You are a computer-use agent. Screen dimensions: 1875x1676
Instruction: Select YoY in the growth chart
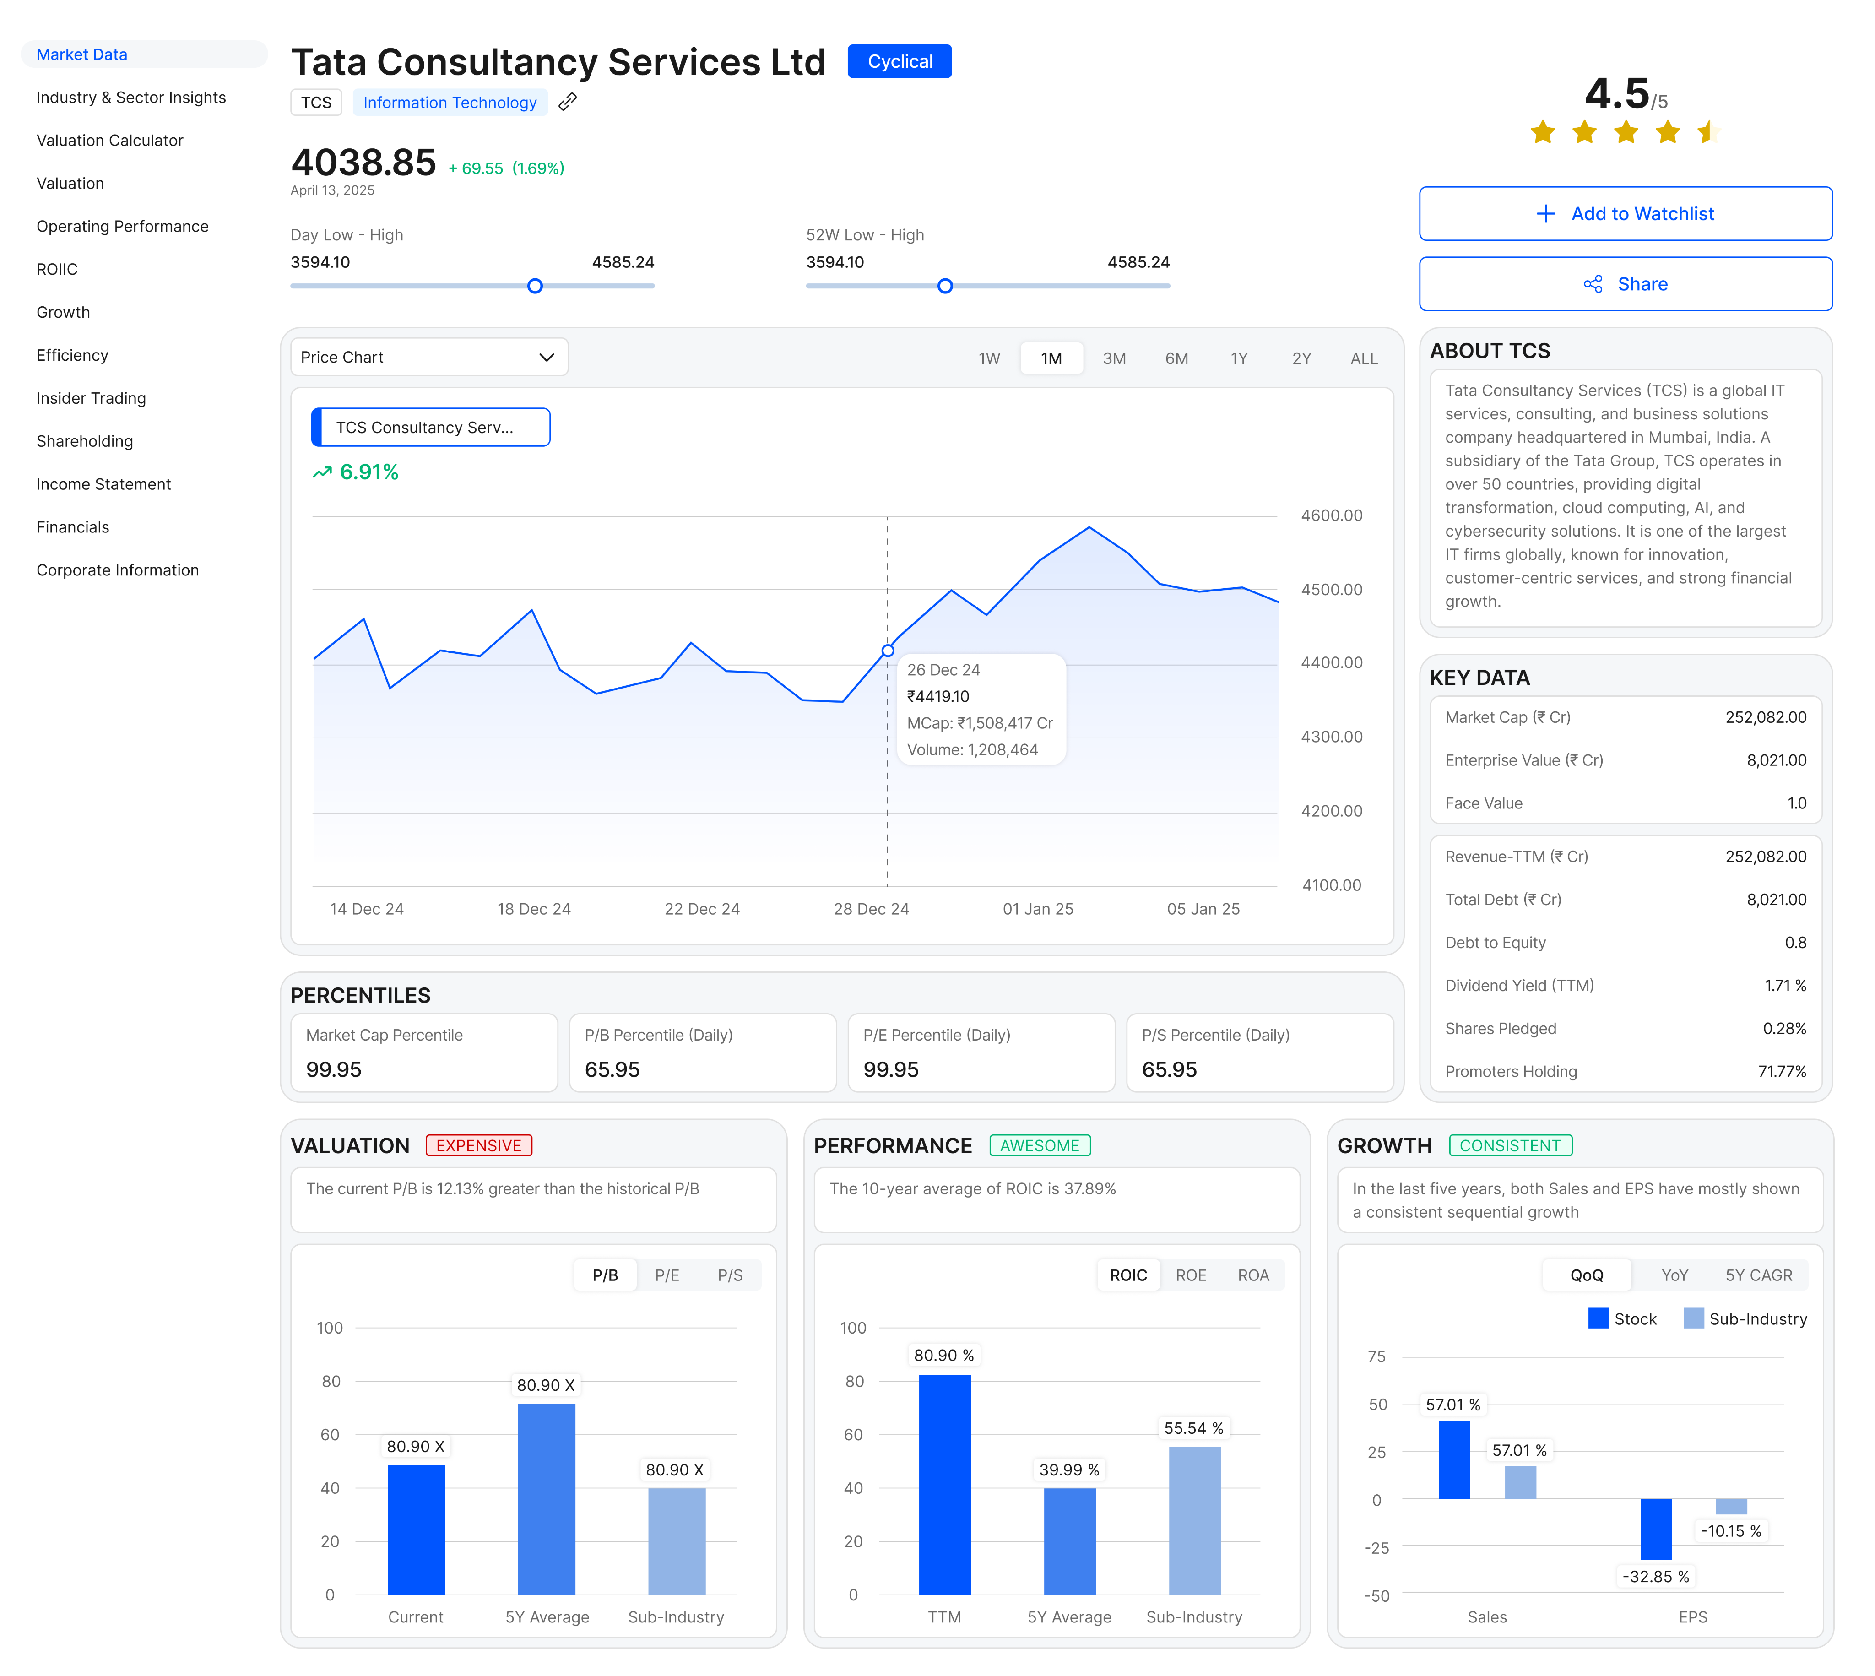tap(1674, 1275)
